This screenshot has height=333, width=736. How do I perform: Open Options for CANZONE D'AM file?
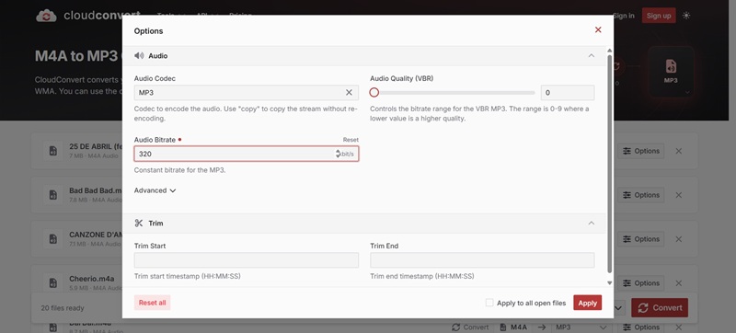(640, 239)
